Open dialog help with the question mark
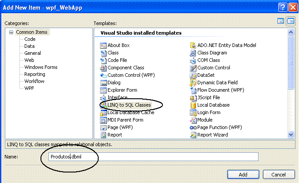Image resolution: width=299 pixels, height=183 pixels. tap(283, 7)
